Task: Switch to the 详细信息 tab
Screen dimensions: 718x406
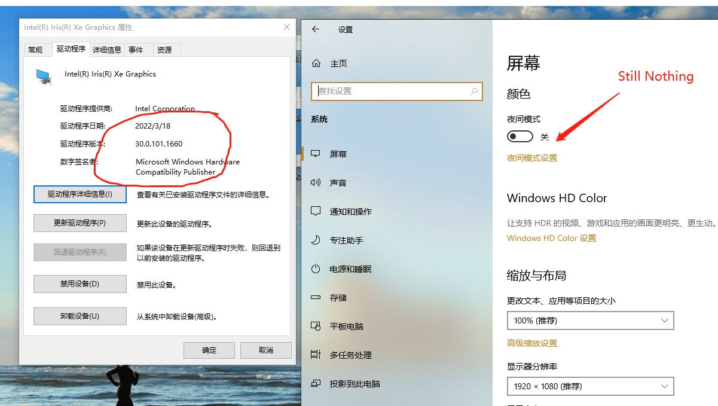Action: point(107,50)
